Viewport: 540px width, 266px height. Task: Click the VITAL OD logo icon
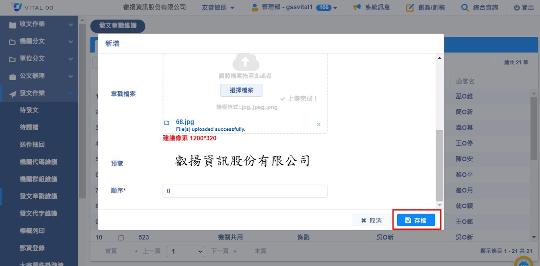point(16,7)
